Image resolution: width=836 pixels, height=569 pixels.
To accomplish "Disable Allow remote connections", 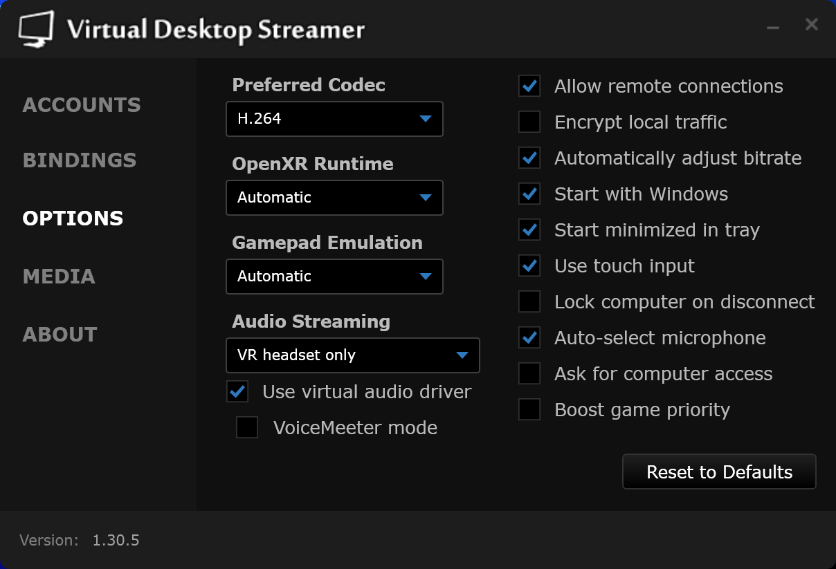I will pyautogui.click(x=530, y=86).
